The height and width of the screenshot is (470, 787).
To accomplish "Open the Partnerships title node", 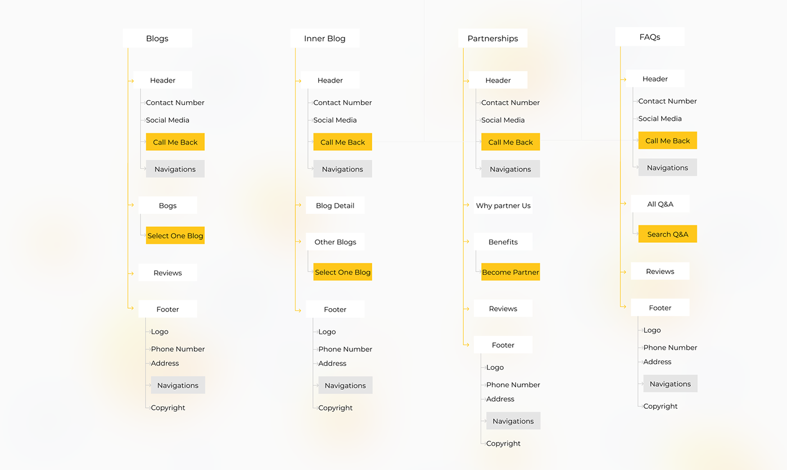I will click(492, 38).
